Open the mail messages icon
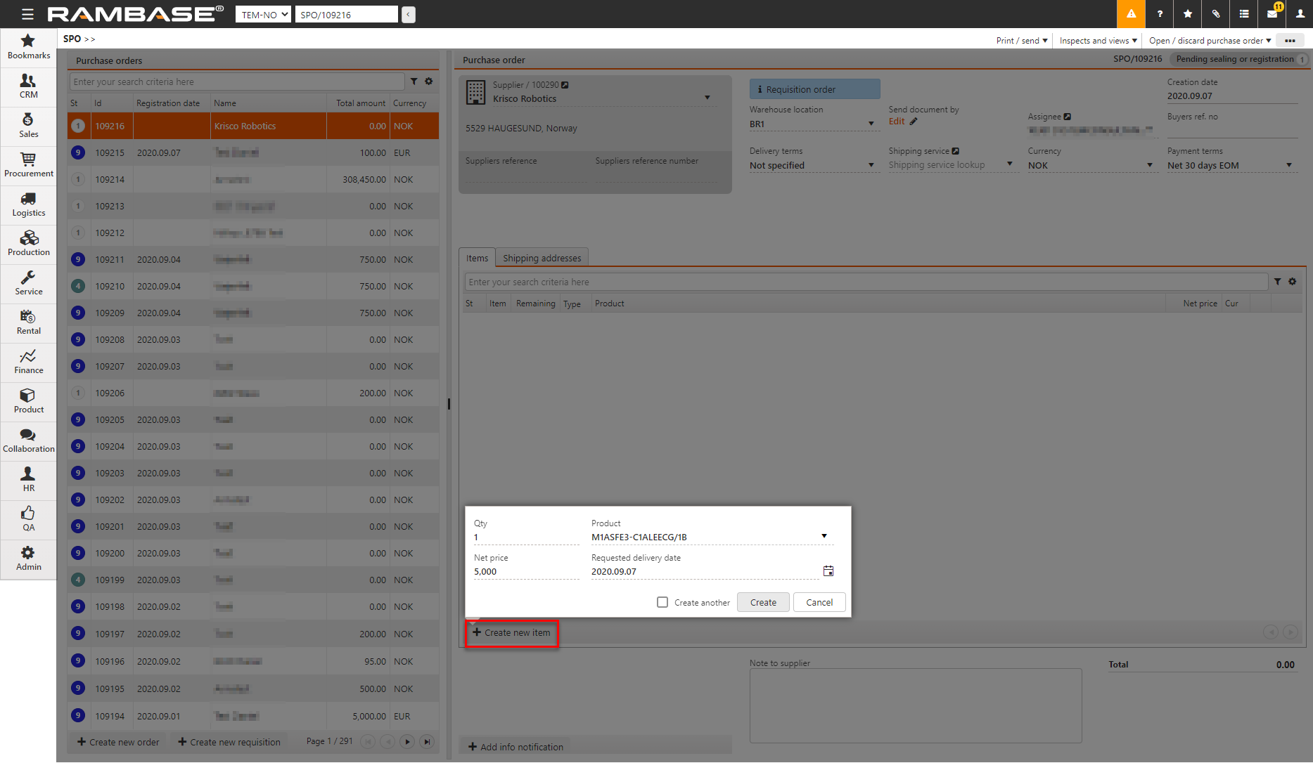Screen dimensions: 1313x763 (x=1272, y=14)
